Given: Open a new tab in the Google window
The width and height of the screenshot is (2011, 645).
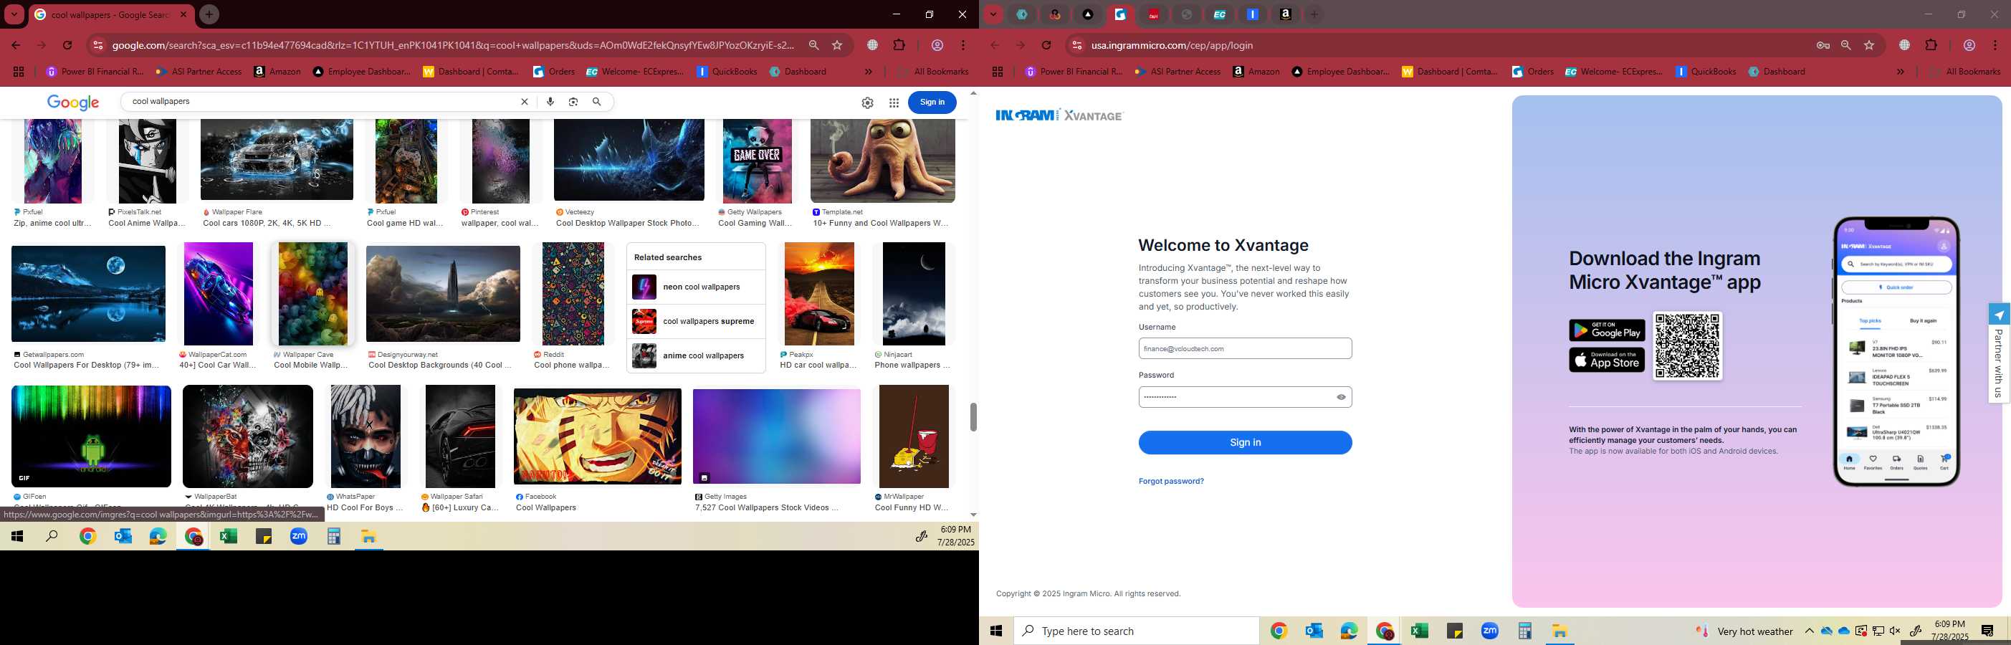Looking at the screenshot, I should pos(209,14).
